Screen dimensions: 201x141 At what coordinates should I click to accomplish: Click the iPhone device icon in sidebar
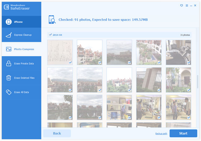[9, 22]
